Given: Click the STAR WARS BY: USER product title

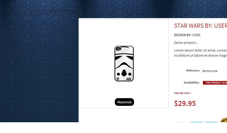Looking at the screenshot, I should [201, 26].
